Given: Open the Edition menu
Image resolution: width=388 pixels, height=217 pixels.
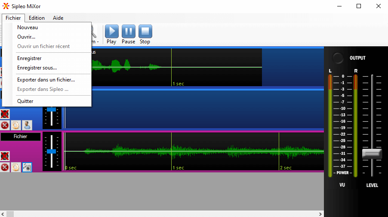Looking at the screenshot, I should [37, 18].
